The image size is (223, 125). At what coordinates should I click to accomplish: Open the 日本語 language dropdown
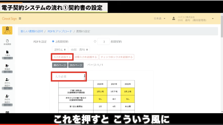coord(159,19)
